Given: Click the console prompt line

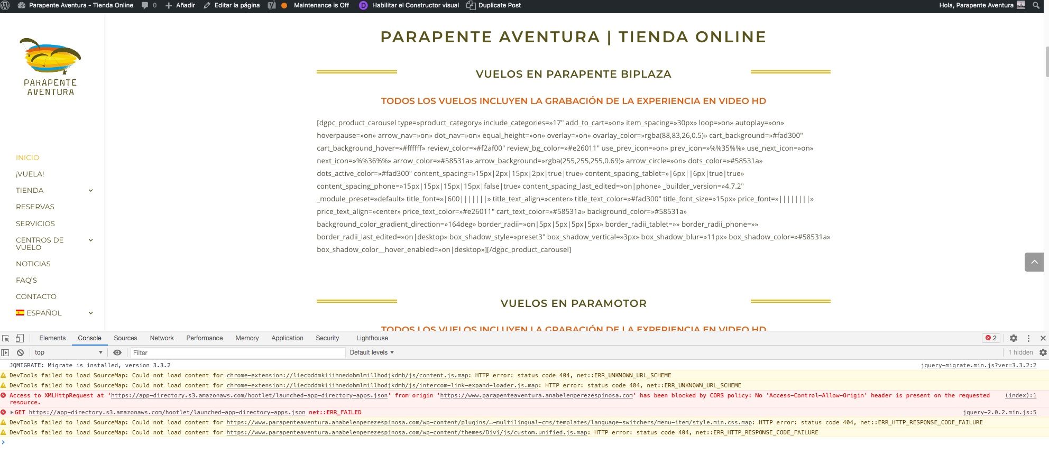Looking at the screenshot, I should pos(524,442).
